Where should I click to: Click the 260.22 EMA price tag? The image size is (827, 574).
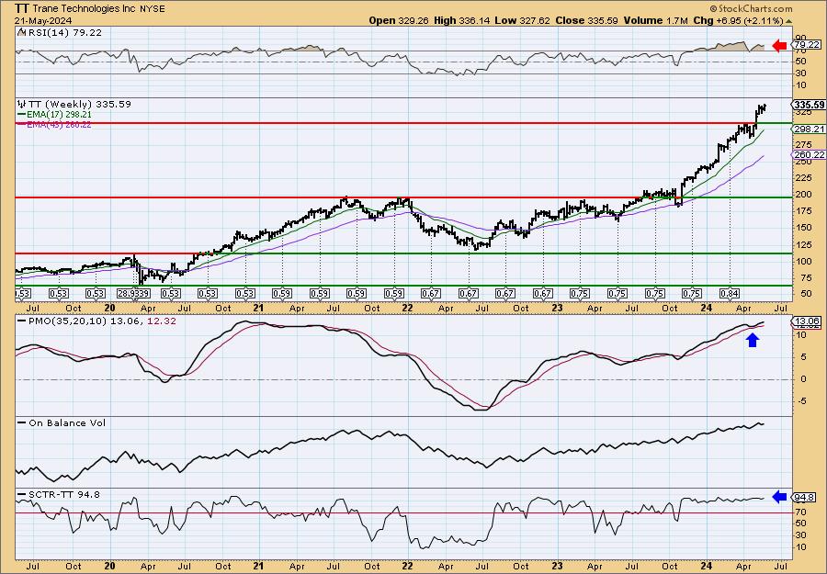pos(810,154)
